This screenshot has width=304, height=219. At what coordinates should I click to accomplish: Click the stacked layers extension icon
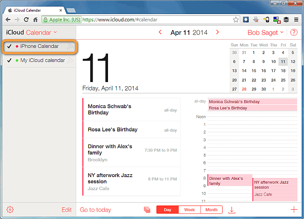pyautogui.click(x=286, y=20)
